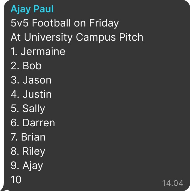This screenshot has height=191, width=190.
Task: Click the word "Football" in the first line
Action: tap(50, 23)
